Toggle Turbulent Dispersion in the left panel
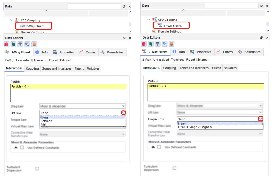 (37, 168)
